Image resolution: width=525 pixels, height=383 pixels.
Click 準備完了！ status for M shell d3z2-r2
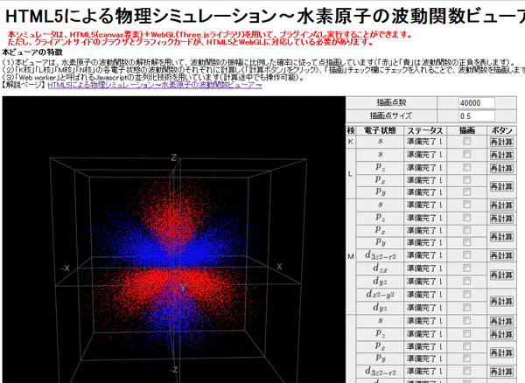coord(425,255)
